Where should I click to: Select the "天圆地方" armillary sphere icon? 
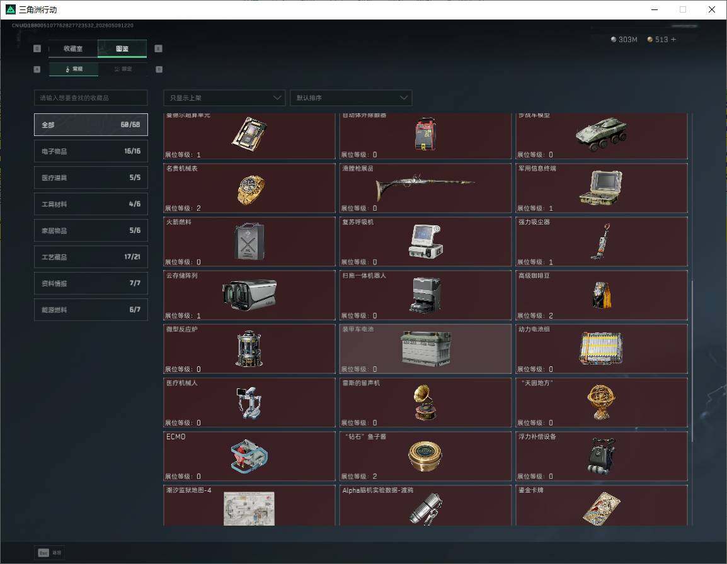pyautogui.click(x=602, y=402)
